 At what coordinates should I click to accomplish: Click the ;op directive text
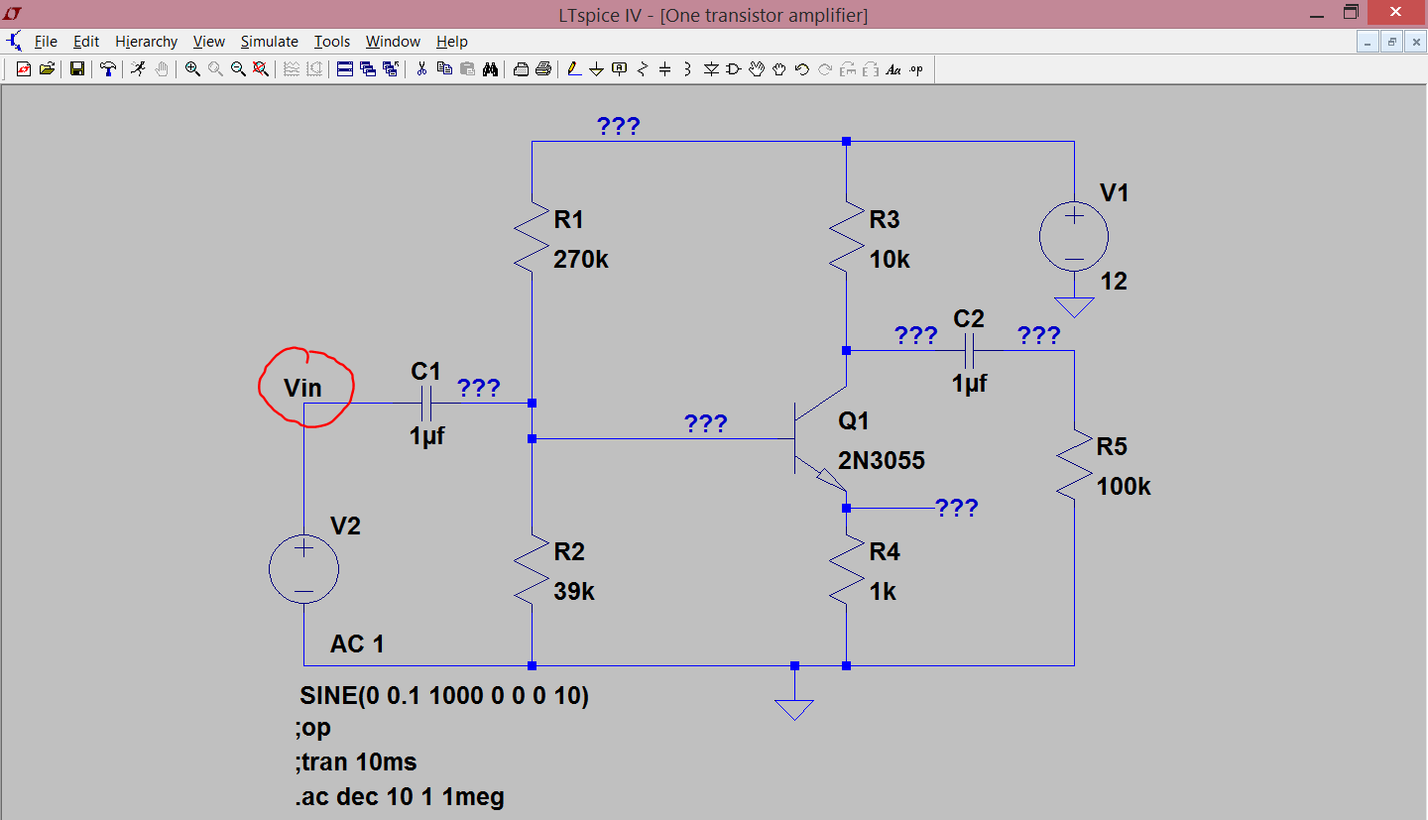point(313,729)
